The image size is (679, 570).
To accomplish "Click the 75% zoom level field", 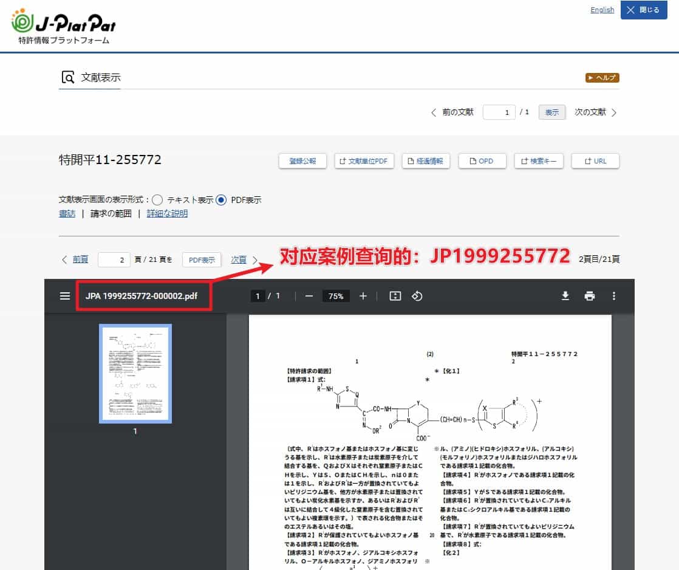I will (336, 297).
